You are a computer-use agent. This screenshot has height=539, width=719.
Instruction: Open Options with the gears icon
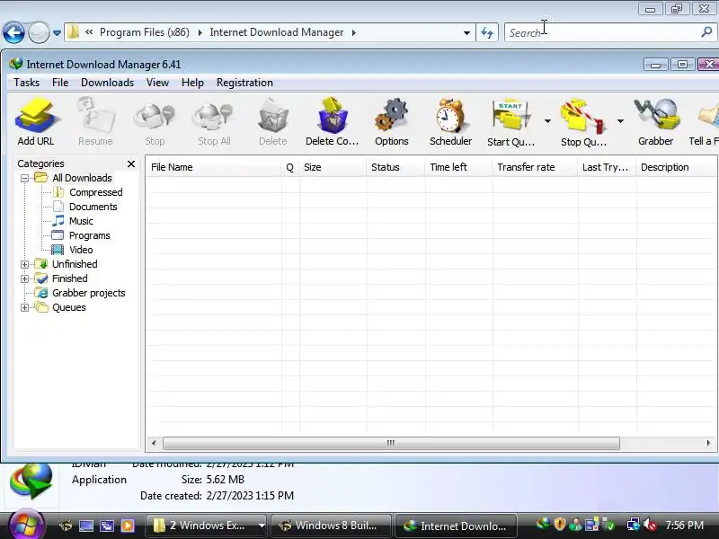pos(392,121)
